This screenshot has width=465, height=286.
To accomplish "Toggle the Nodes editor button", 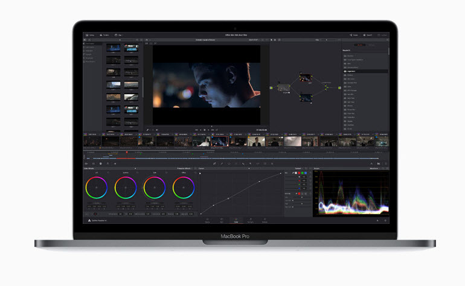I will coord(353,35).
